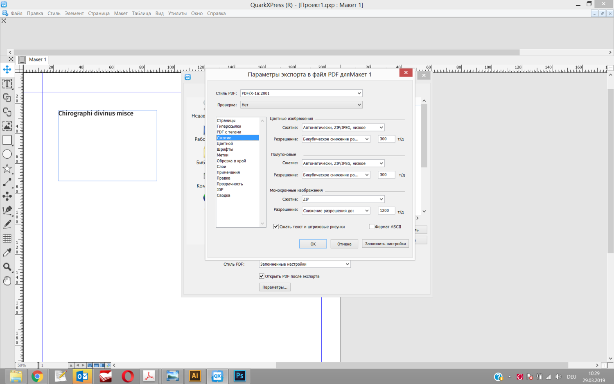Disable compress text and line art checkbox
This screenshot has width=614, height=384.
[x=276, y=227]
